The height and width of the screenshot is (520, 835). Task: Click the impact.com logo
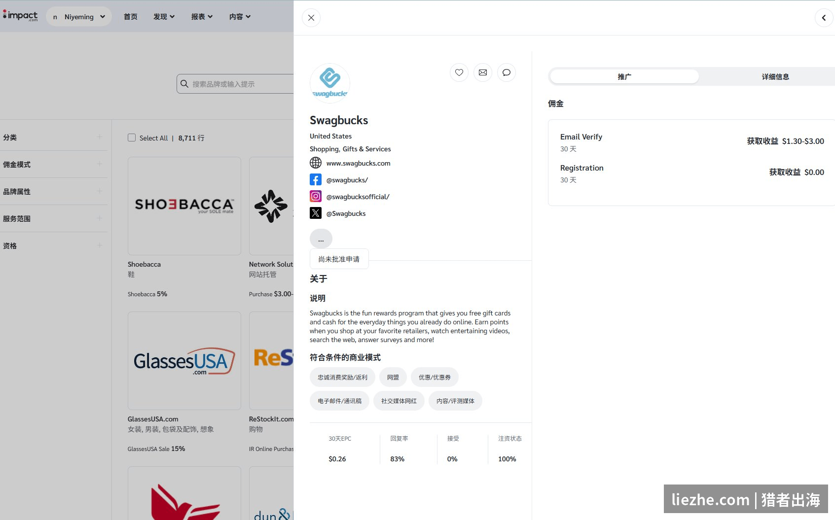click(x=20, y=16)
